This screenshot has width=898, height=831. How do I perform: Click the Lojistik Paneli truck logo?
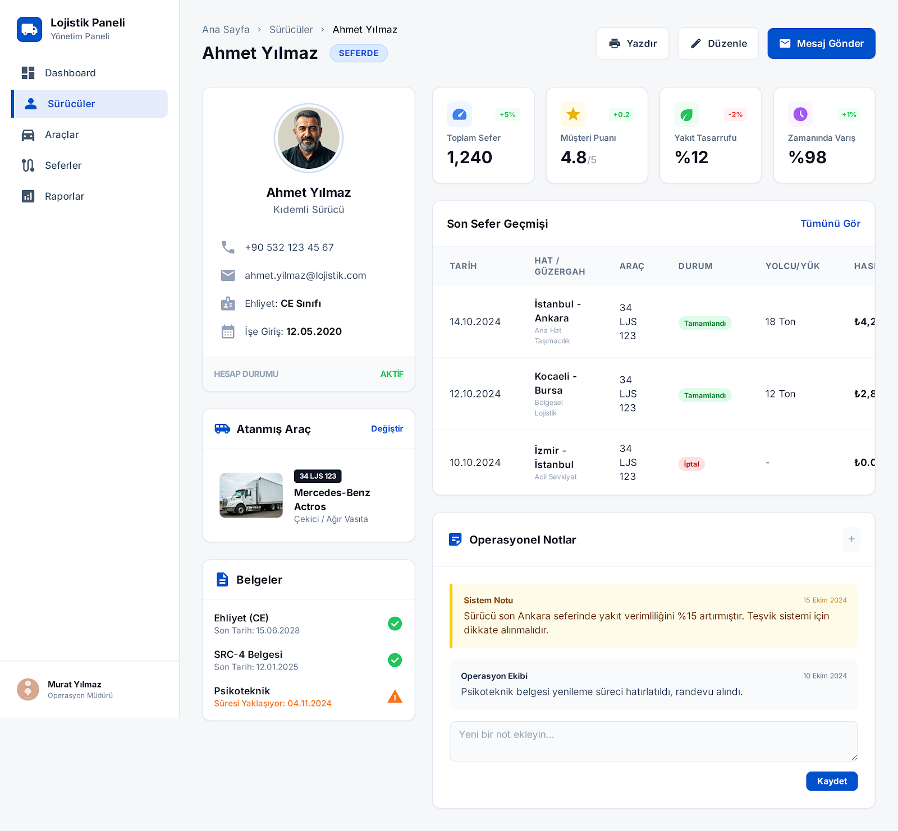pyautogui.click(x=29, y=29)
